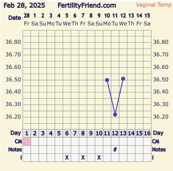Click the Feb 28, 2025 date heading
The width and height of the screenshot is (173, 171).
[25, 5]
